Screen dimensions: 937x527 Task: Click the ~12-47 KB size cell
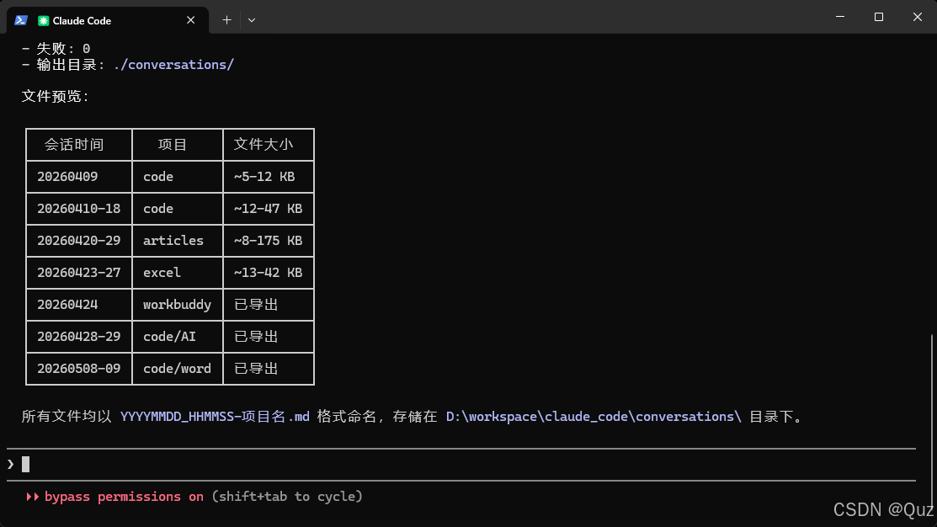[x=269, y=209]
